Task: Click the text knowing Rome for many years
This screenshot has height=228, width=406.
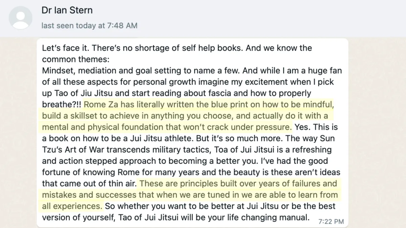Action: 143,172
